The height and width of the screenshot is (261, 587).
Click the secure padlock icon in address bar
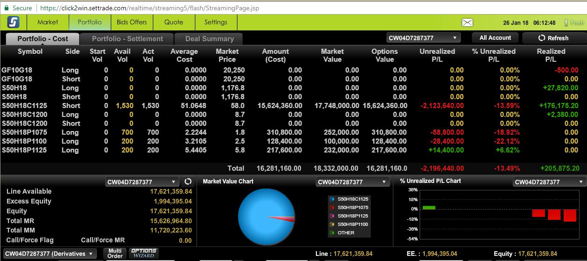coord(7,8)
